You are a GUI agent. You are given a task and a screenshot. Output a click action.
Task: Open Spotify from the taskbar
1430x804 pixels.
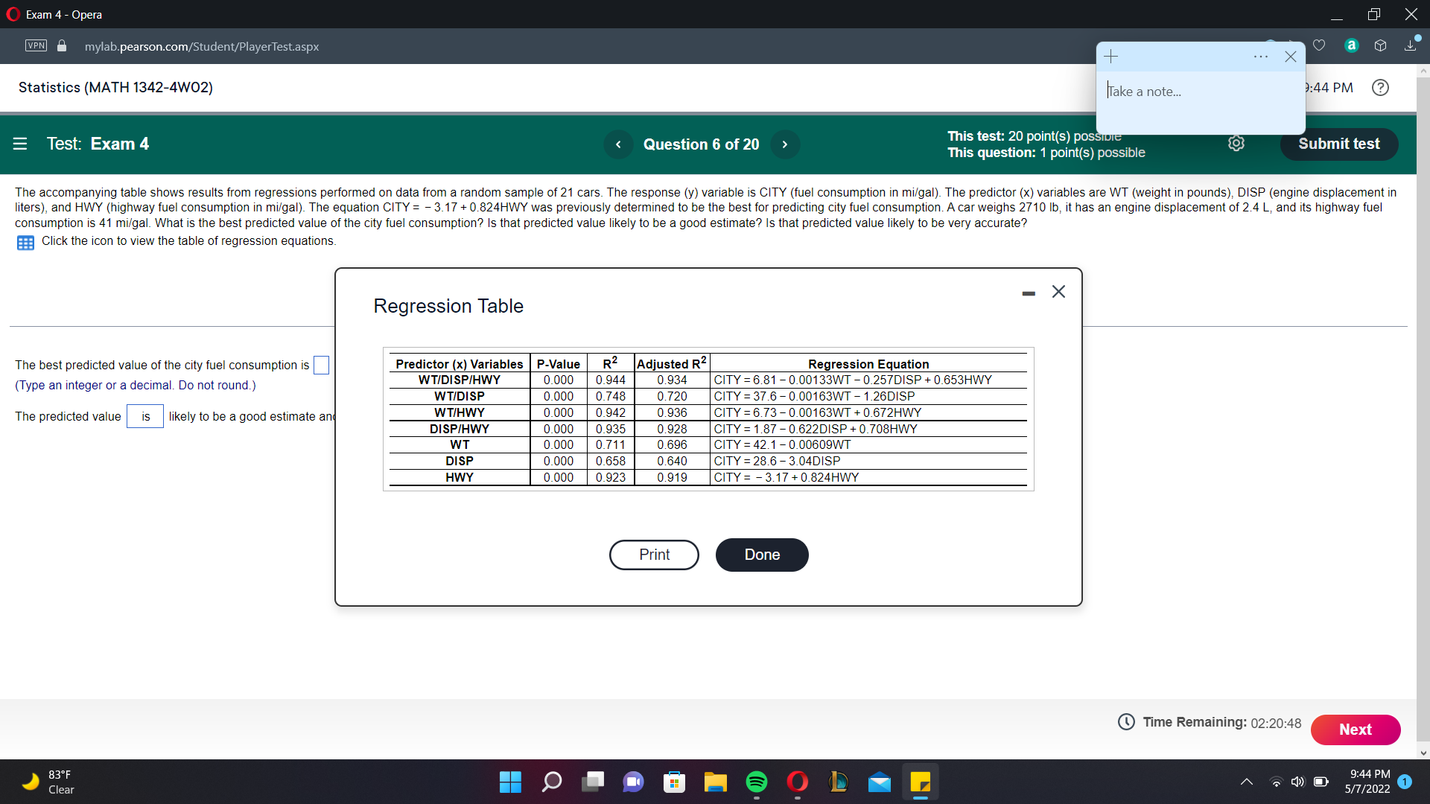click(x=756, y=782)
